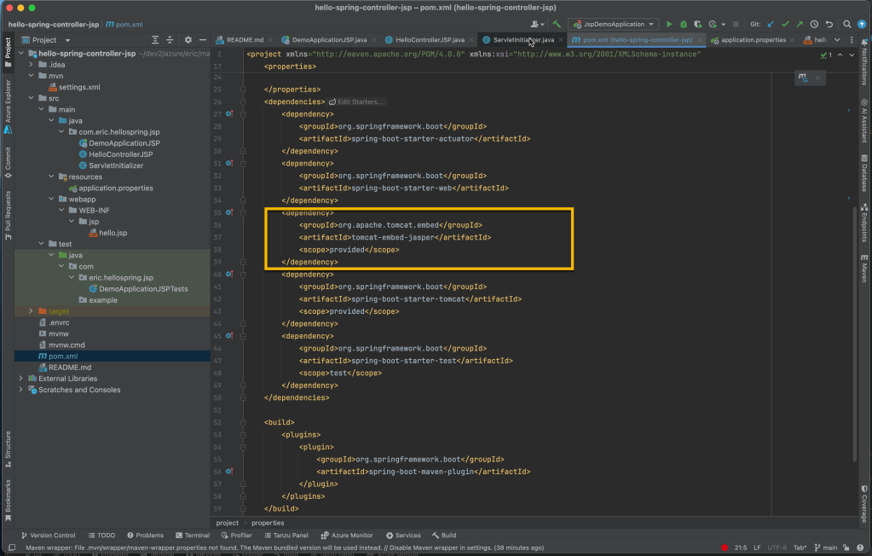Click the Git update project arrow
872x556 pixels.
point(771,25)
